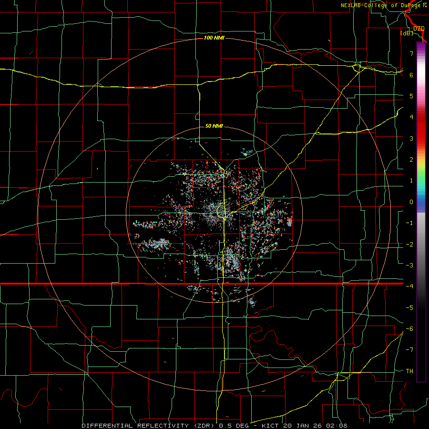Click the 5 value on the scale

(x=411, y=96)
